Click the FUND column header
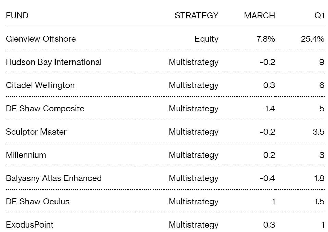Screen dimensions: 328x232 (x=17, y=16)
